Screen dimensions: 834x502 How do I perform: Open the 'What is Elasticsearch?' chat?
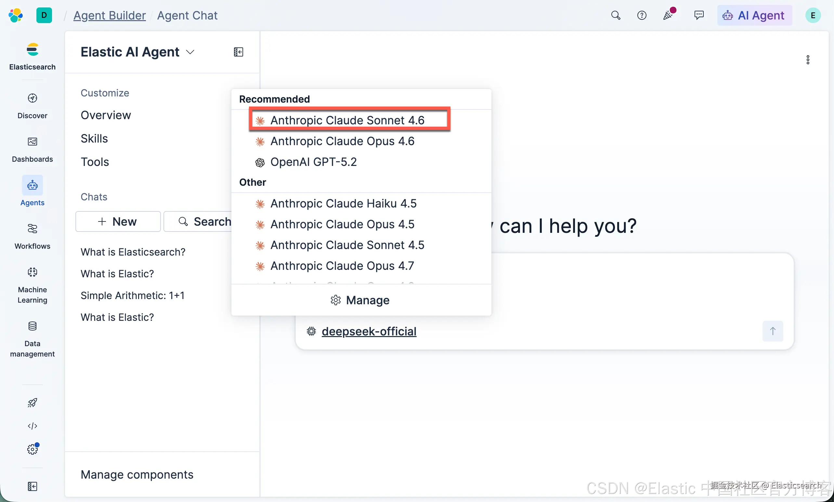coord(133,252)
